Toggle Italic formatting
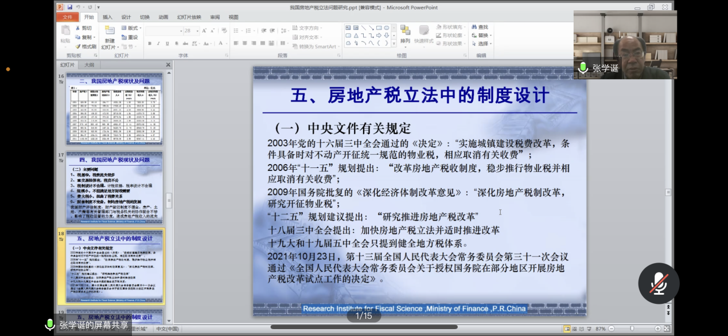Image resolution: width=728 pixels, height=336 pixels. [x=158, y=44]
